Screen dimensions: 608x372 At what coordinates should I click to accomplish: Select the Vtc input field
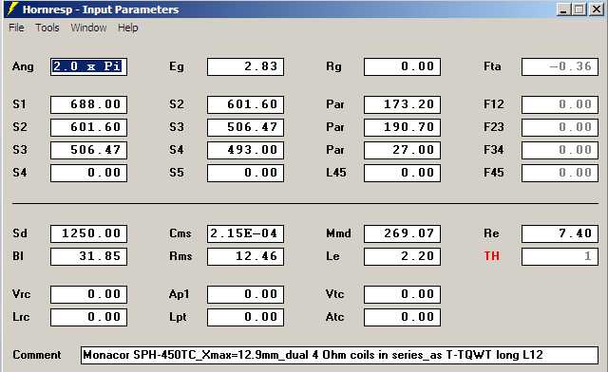[x=402, y=294]
